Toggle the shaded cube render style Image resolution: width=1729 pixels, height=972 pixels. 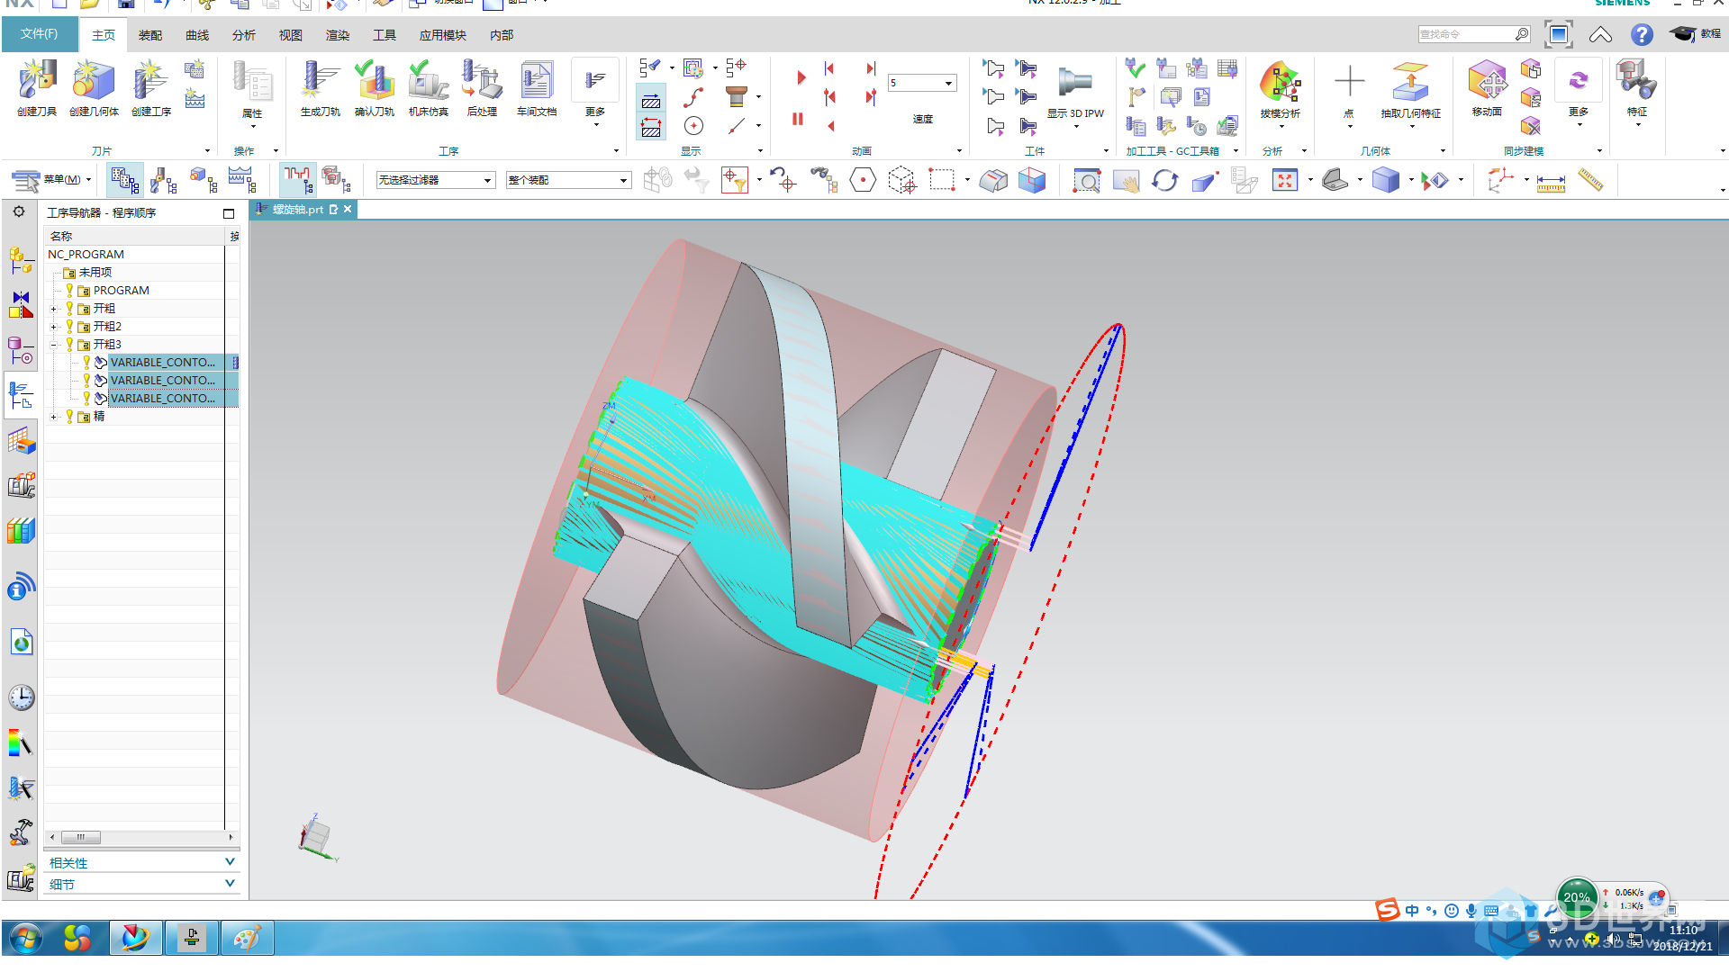click(x=1386, y=181)
